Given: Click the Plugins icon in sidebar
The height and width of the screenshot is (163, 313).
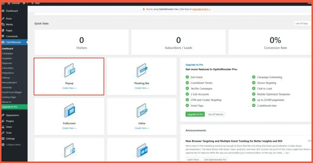Looking at the screenshot, I should pos(3,121).
